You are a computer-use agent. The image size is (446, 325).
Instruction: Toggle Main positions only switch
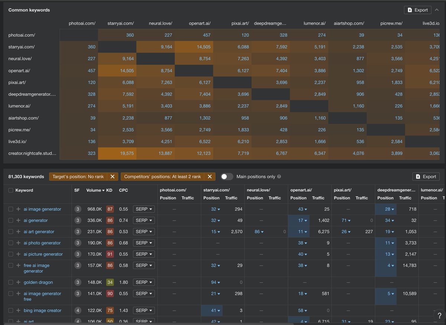click(x=227, y=177)
